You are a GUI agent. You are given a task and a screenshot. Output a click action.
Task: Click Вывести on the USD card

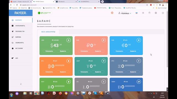tap(63, 51)
